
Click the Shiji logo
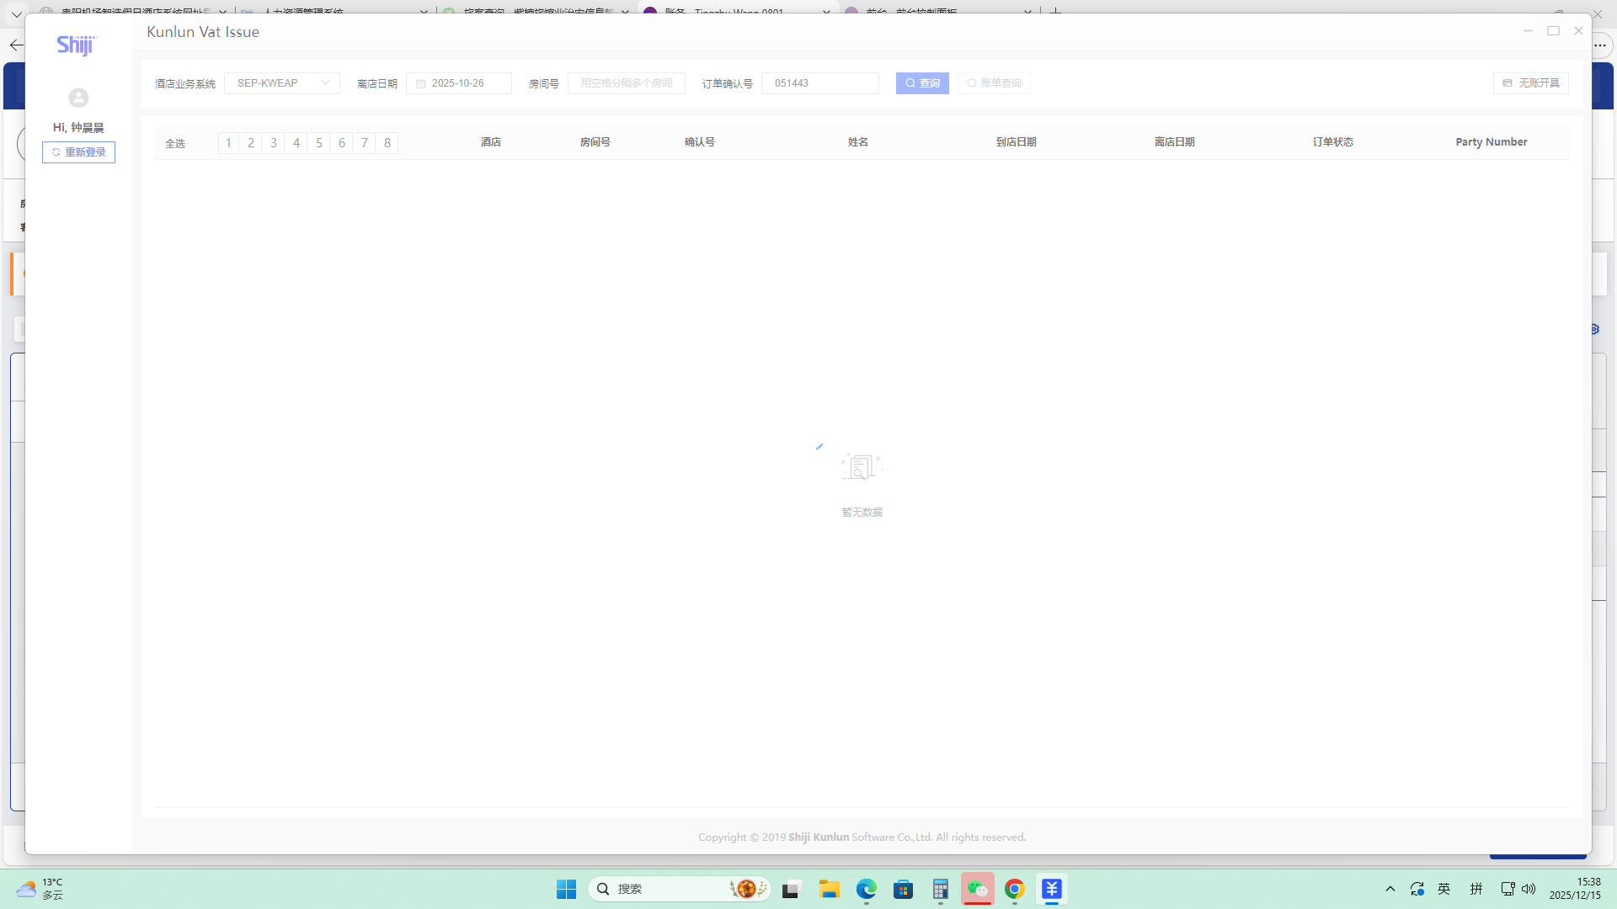[x=76, y=45]
